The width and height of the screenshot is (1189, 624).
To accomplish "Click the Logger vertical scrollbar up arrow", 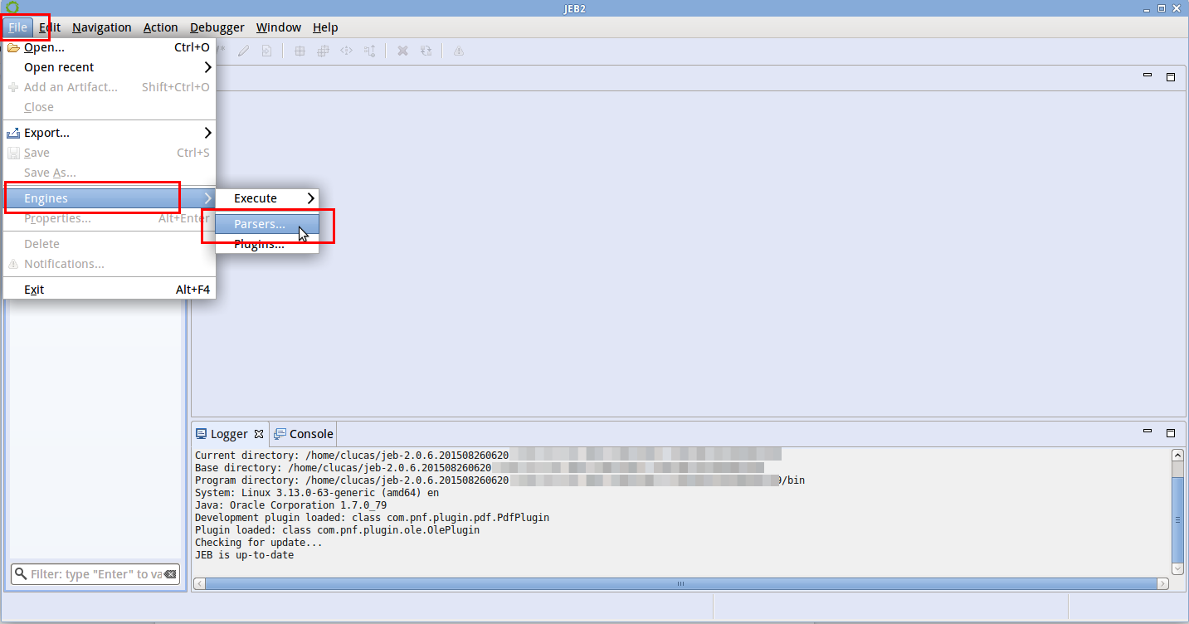I will [1177, 455].
